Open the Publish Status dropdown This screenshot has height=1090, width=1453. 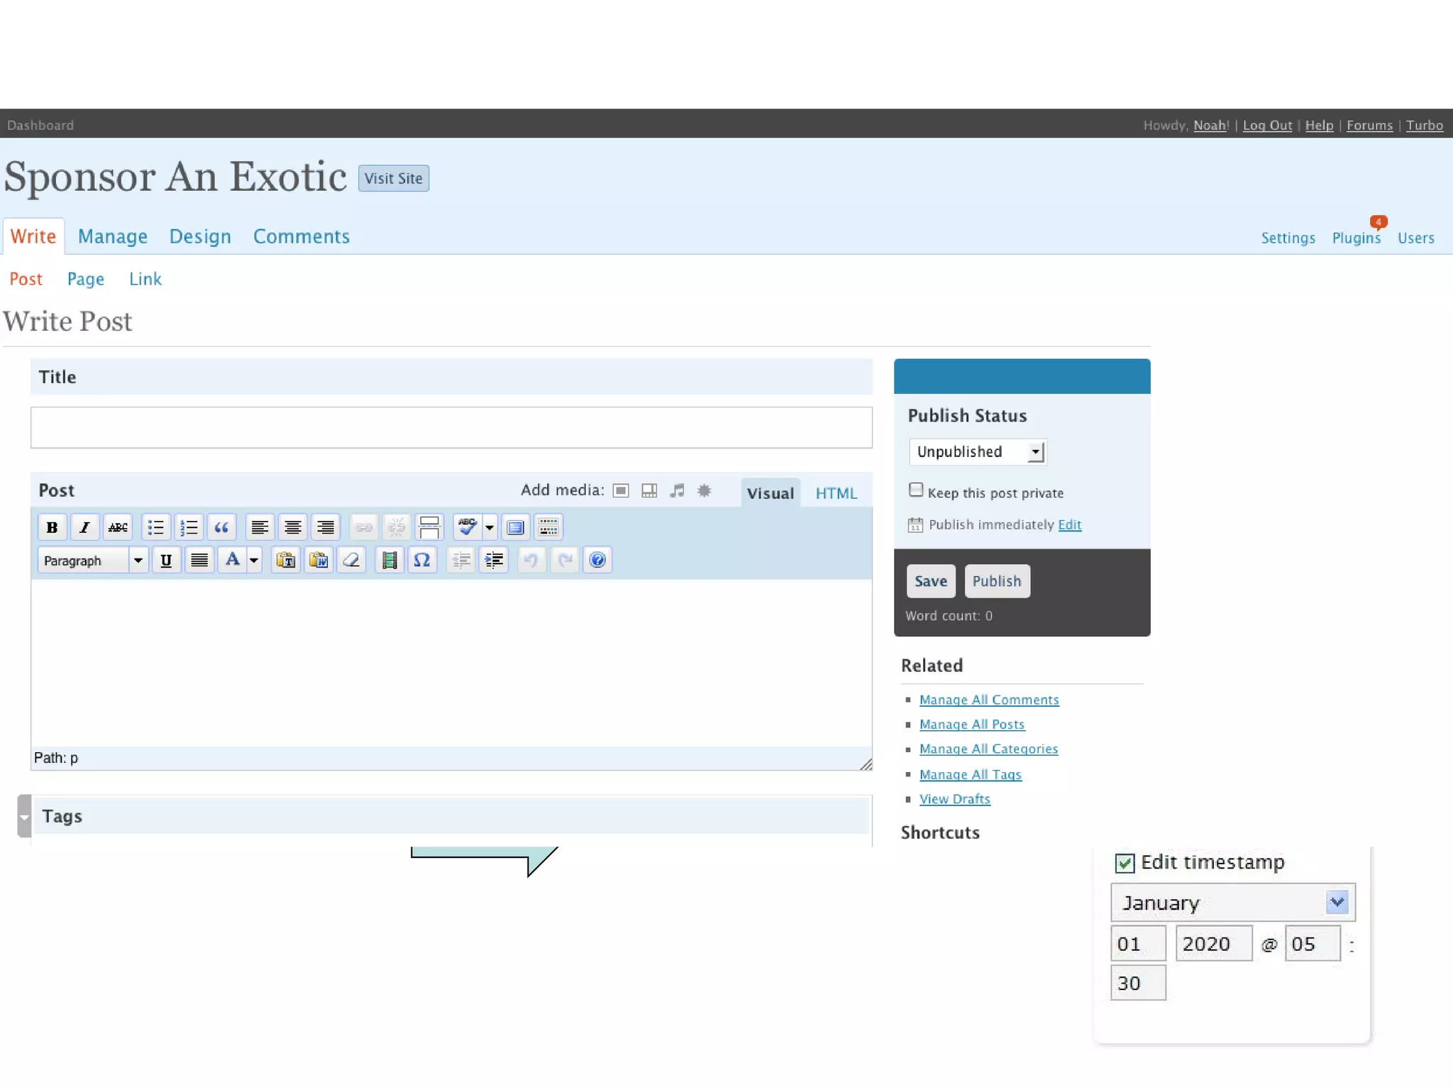978,452
